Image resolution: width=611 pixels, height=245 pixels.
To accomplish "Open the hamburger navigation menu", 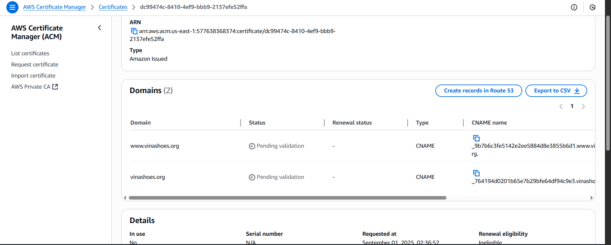I will pyautogui.click(x=12, y=7).
